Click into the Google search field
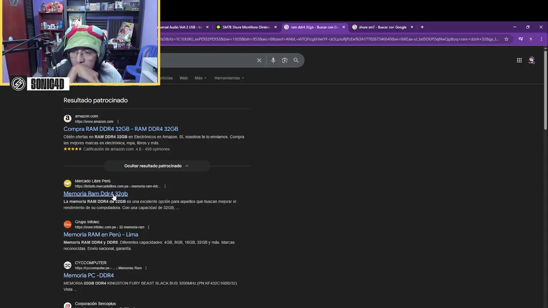Screen dimensions: 548x308 [208, 60]
